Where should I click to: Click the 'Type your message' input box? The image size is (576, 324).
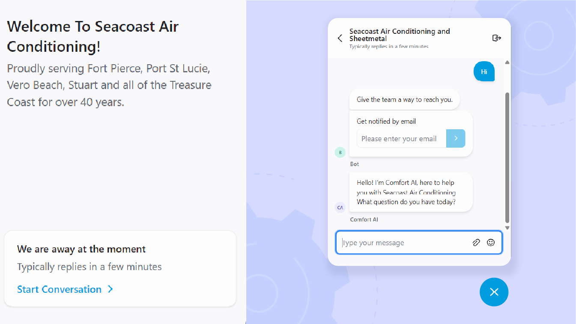[x=405, y=243]
